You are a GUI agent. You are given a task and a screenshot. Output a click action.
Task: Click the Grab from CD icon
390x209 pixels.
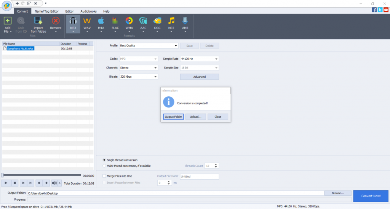(21, 21)
